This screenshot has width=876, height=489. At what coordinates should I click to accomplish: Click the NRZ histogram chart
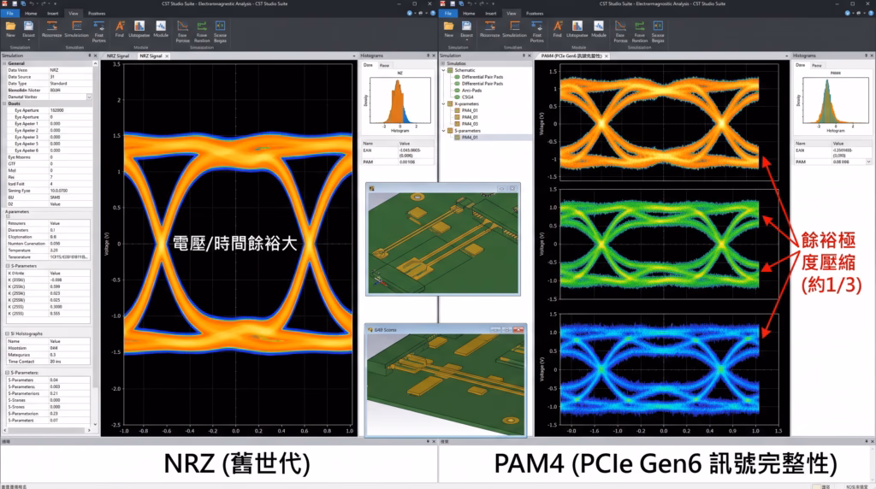400,101
